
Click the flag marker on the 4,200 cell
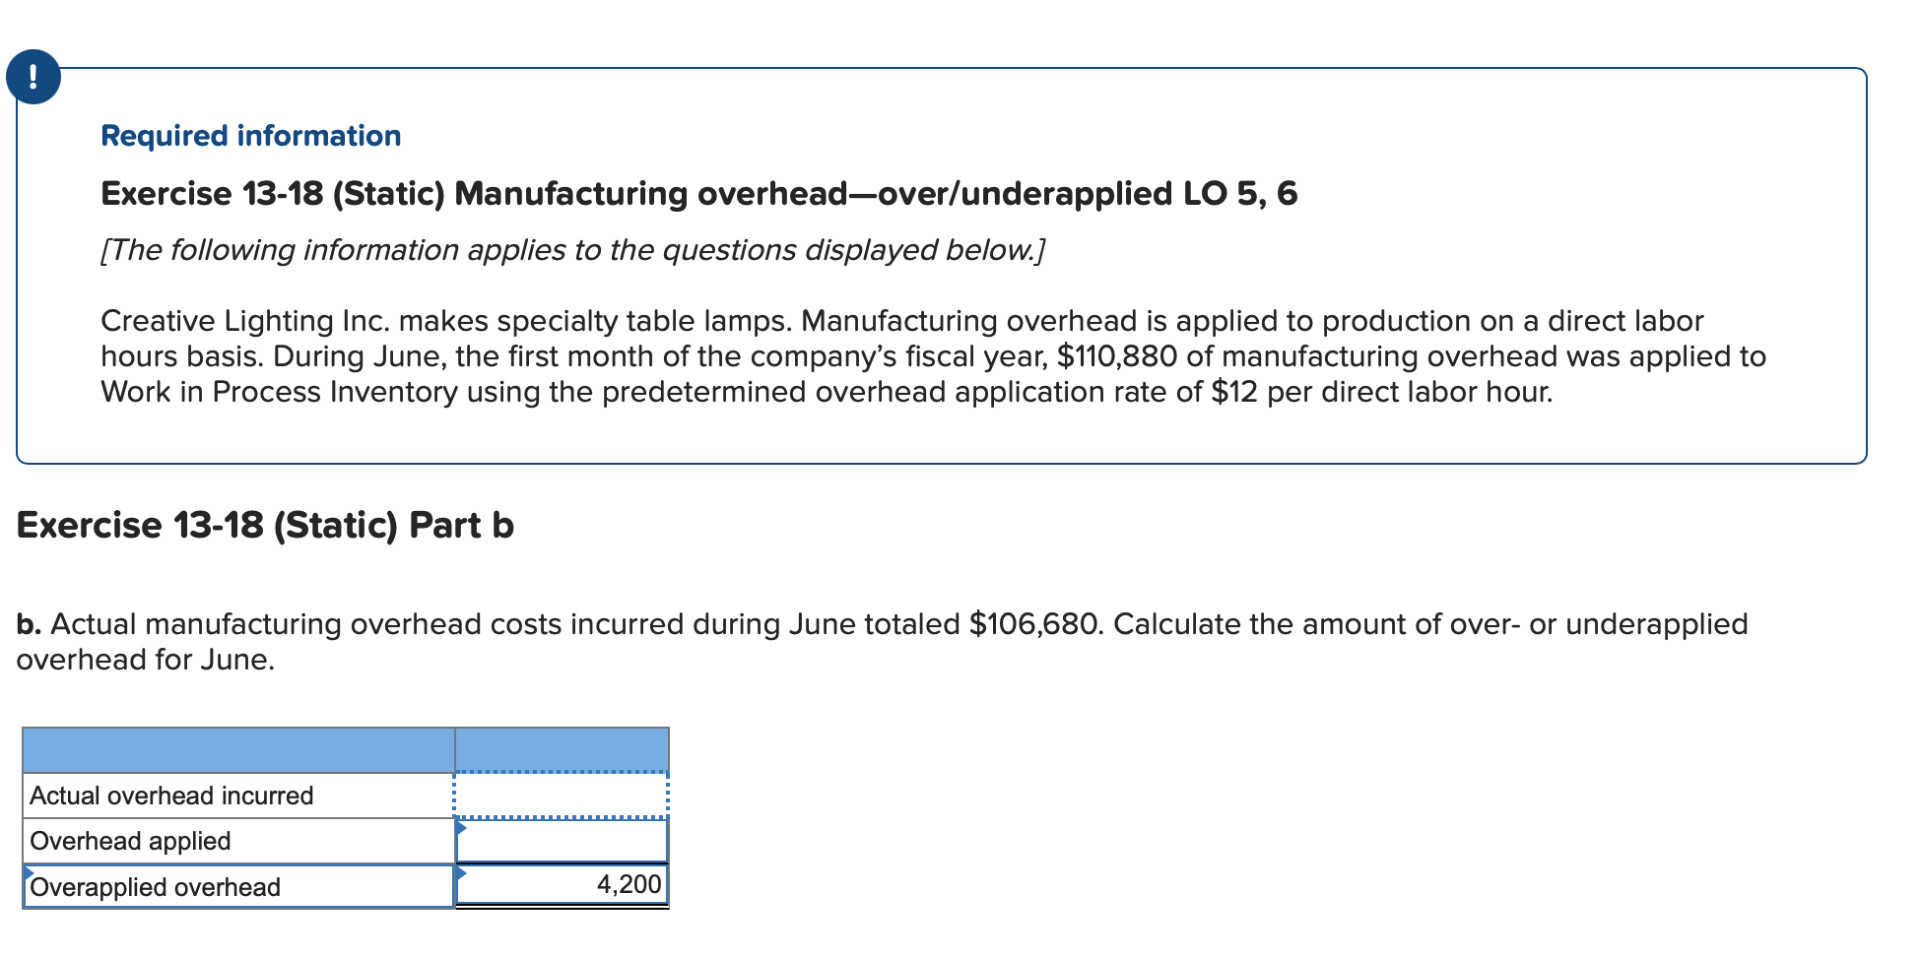pyautogui.click(x=459, y=874)
